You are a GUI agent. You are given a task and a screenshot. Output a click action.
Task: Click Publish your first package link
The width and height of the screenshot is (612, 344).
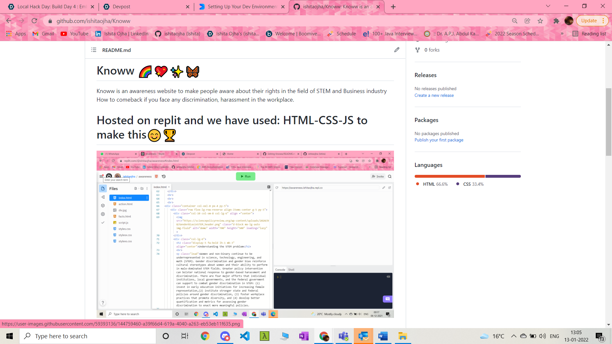point(439,140)
